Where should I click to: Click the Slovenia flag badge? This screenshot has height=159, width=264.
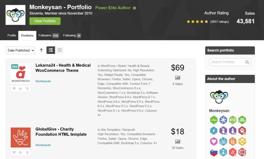pyautogui.click(x=214, y=152)
